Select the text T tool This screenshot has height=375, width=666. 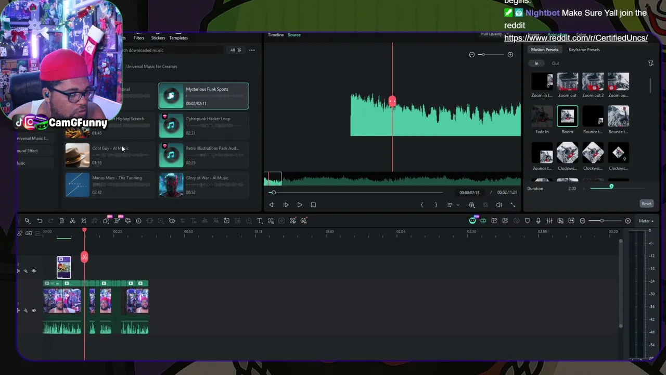click(x=260, y=221)
